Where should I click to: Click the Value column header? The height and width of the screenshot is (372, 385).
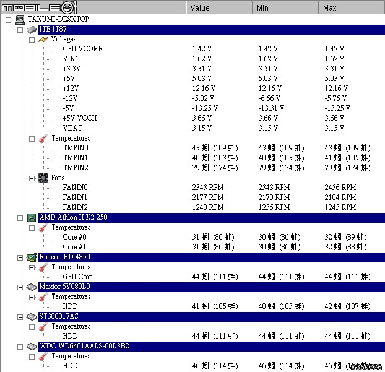click(x=220, y=8)
